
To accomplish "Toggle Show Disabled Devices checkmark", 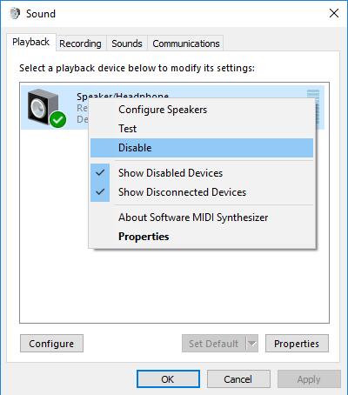I will tap(100, 173).
